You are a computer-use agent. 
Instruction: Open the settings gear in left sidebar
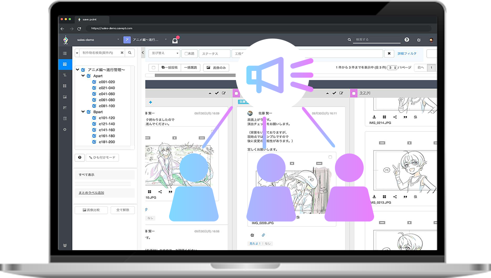[65, 129]
